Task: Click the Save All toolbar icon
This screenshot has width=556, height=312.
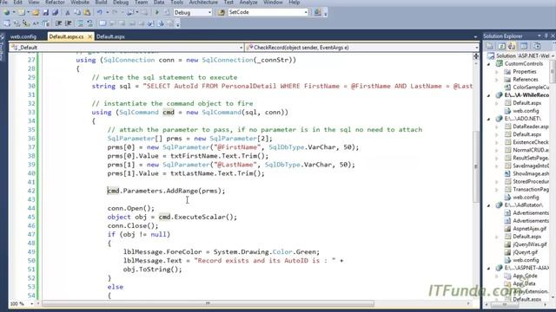Action: [x=55, y=12]
